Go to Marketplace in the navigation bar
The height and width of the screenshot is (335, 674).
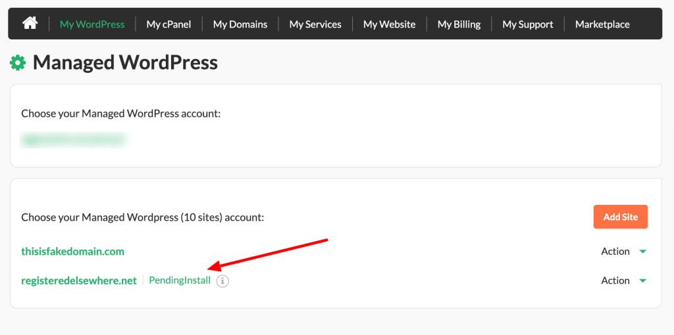tap(602, 24)
